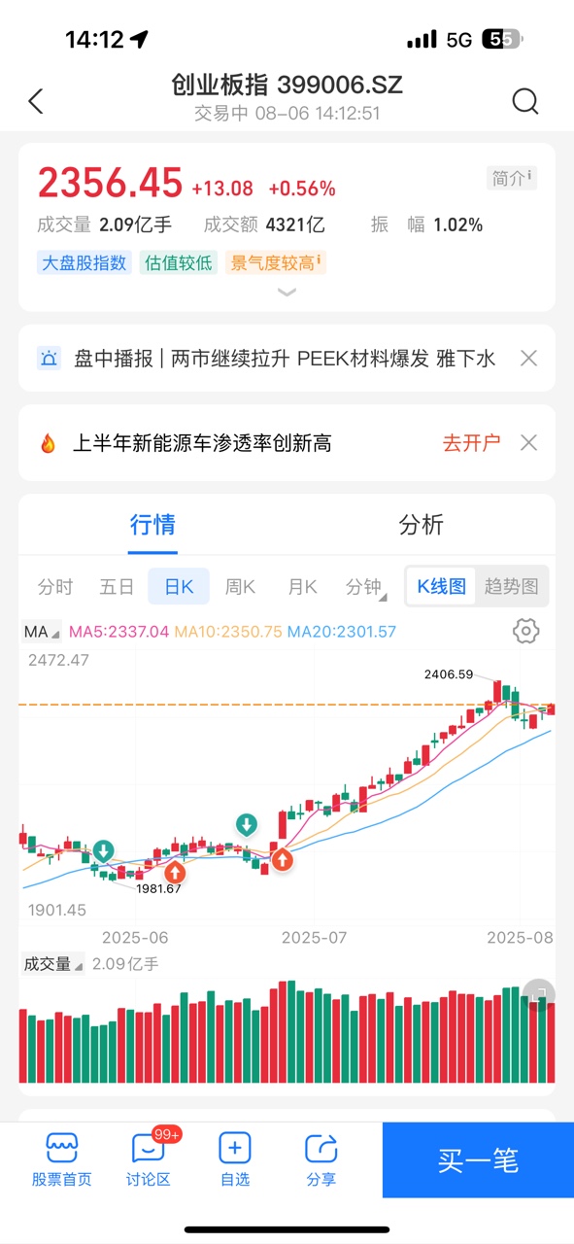Go to 股票首页 home icon
Screen dimensions: 574x1244
(61, 1148)
